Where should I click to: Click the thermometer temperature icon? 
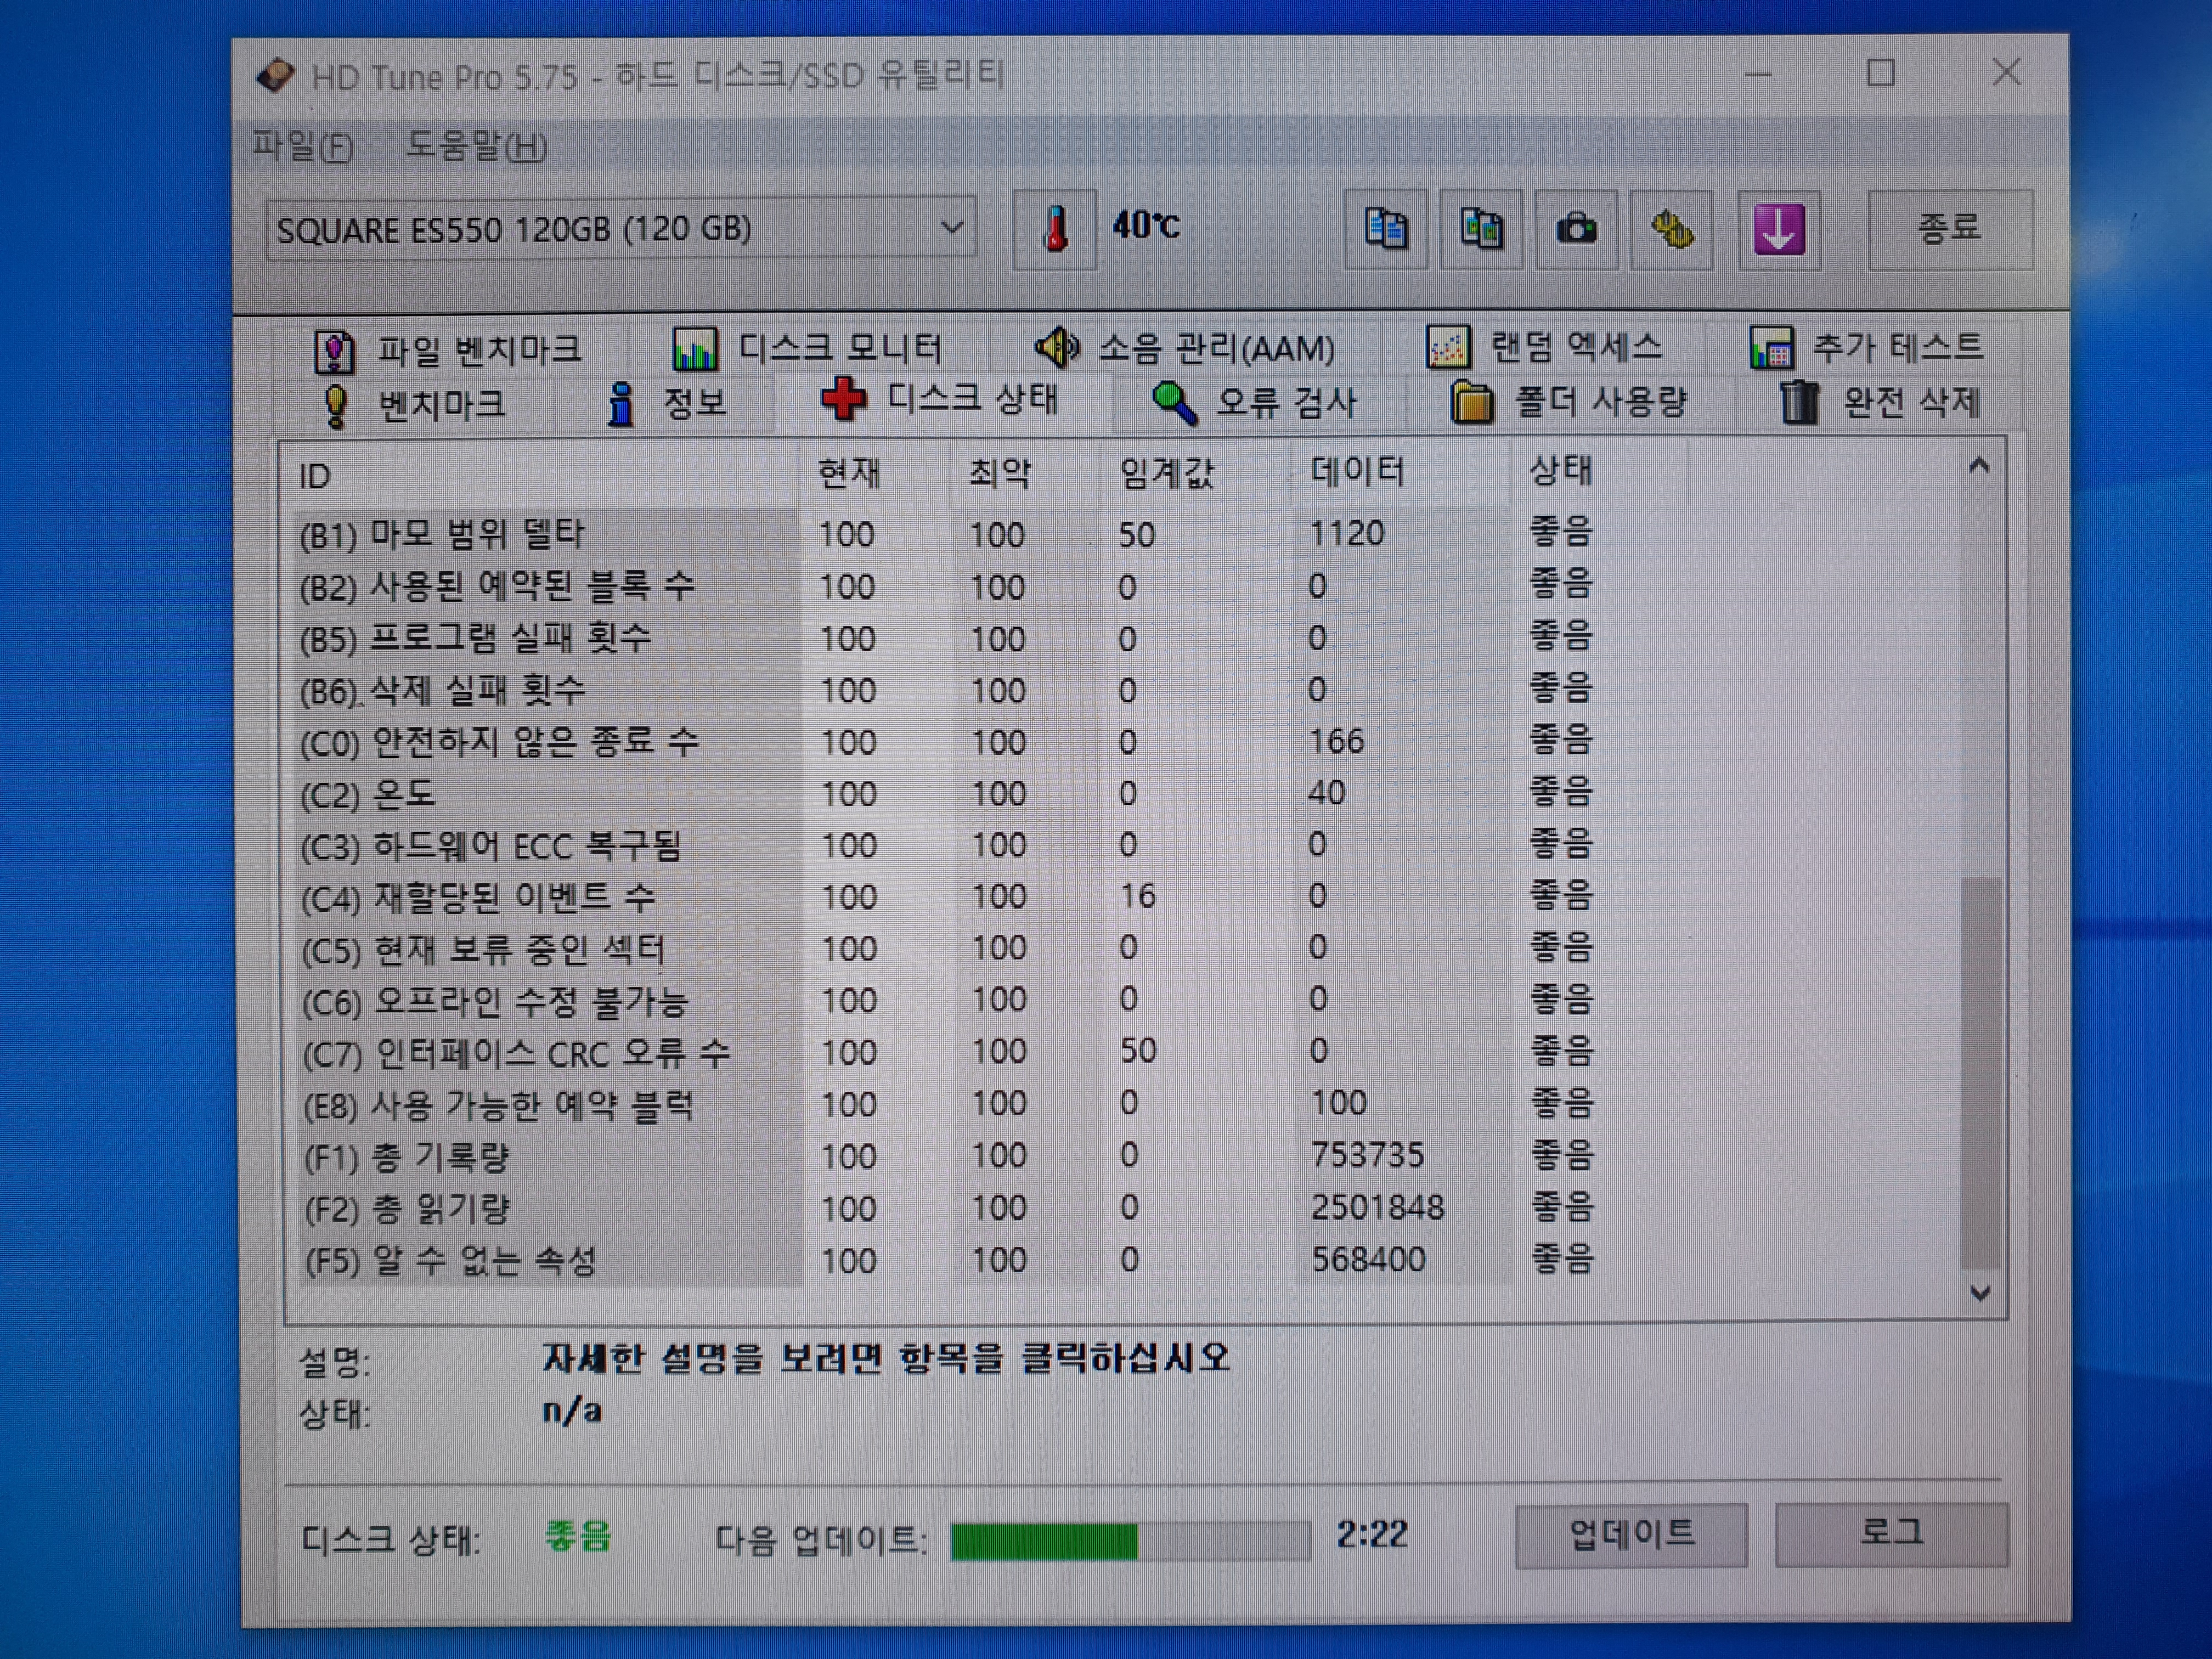coord(1055,229)
